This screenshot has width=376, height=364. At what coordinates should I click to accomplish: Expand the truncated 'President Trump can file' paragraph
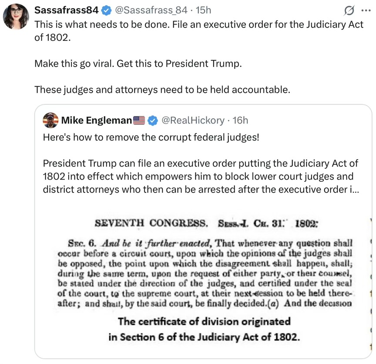pyautogui.click(x=200, y=177)
